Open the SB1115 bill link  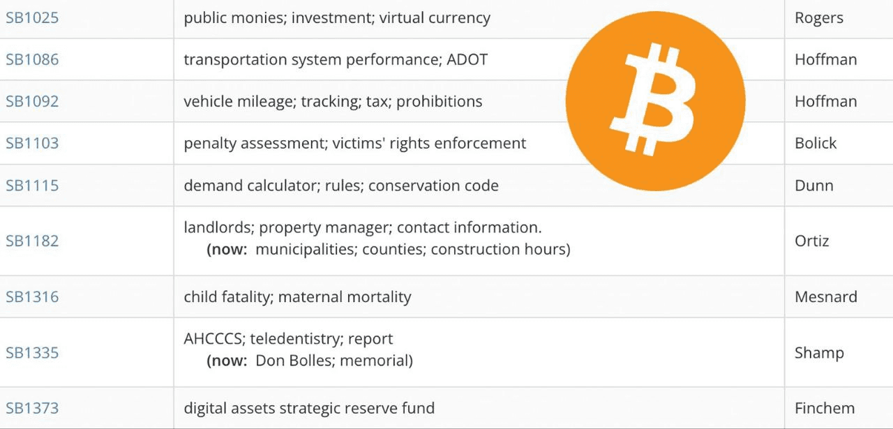32,185
